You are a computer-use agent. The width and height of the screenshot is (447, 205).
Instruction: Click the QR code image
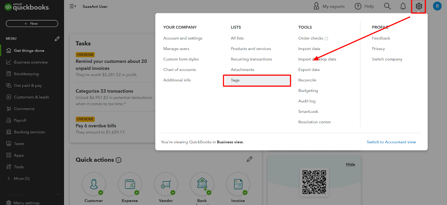tap(314, 182)
